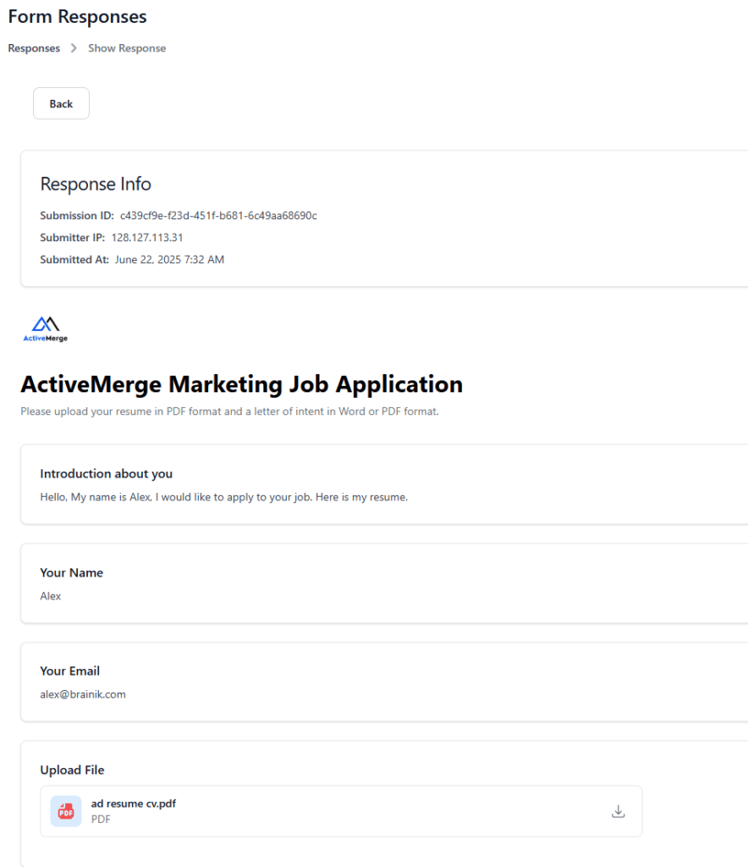Click the red PDF file icon
The width and height of the screenshot is (748, 867).
(66, 811)
